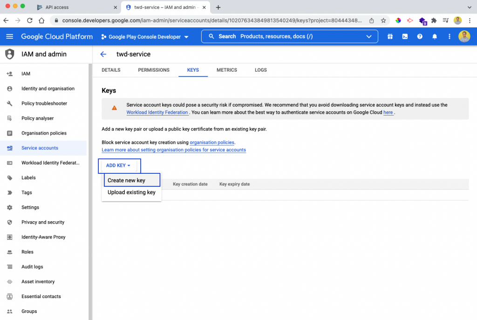The height and width of the screenshot is (320, 477).
Task: Click the share icon in the address bar
Action: coord(371,20)
